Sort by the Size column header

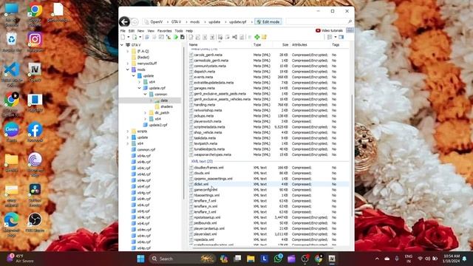coord(285,44)
